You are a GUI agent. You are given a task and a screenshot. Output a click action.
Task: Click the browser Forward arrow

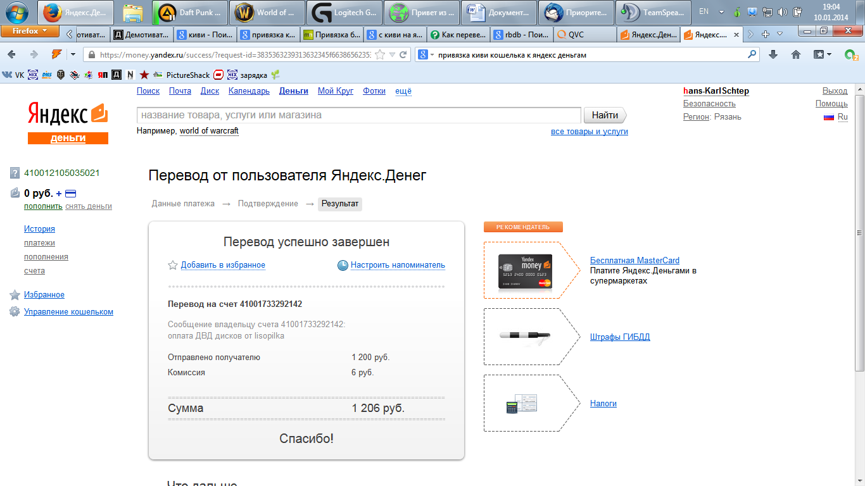click(34, 54)
